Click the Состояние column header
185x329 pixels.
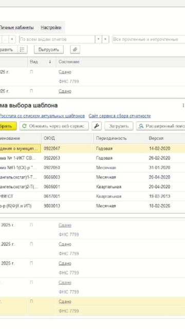click(x=69, y=62)
